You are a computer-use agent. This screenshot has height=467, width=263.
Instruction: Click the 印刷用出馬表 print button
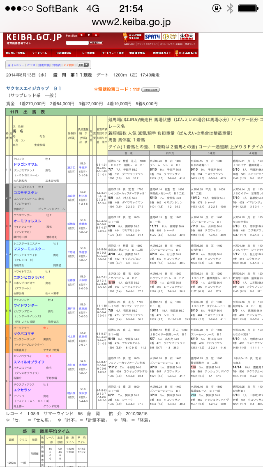point(151,90)
